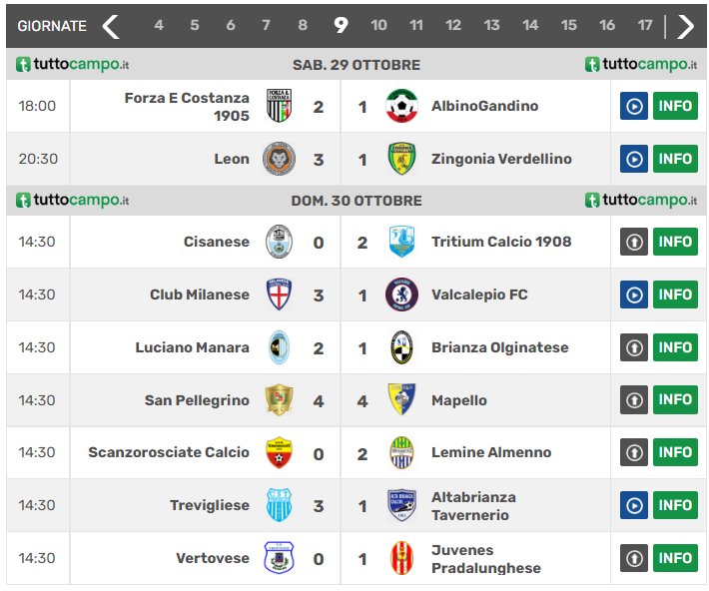709x591 pixels.
Task: Go to previous matchdays with left arrow
Action: point(111,26)
